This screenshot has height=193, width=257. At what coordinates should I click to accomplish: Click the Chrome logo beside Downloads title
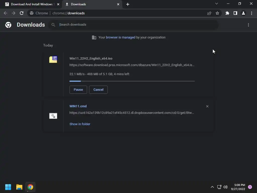8,25
